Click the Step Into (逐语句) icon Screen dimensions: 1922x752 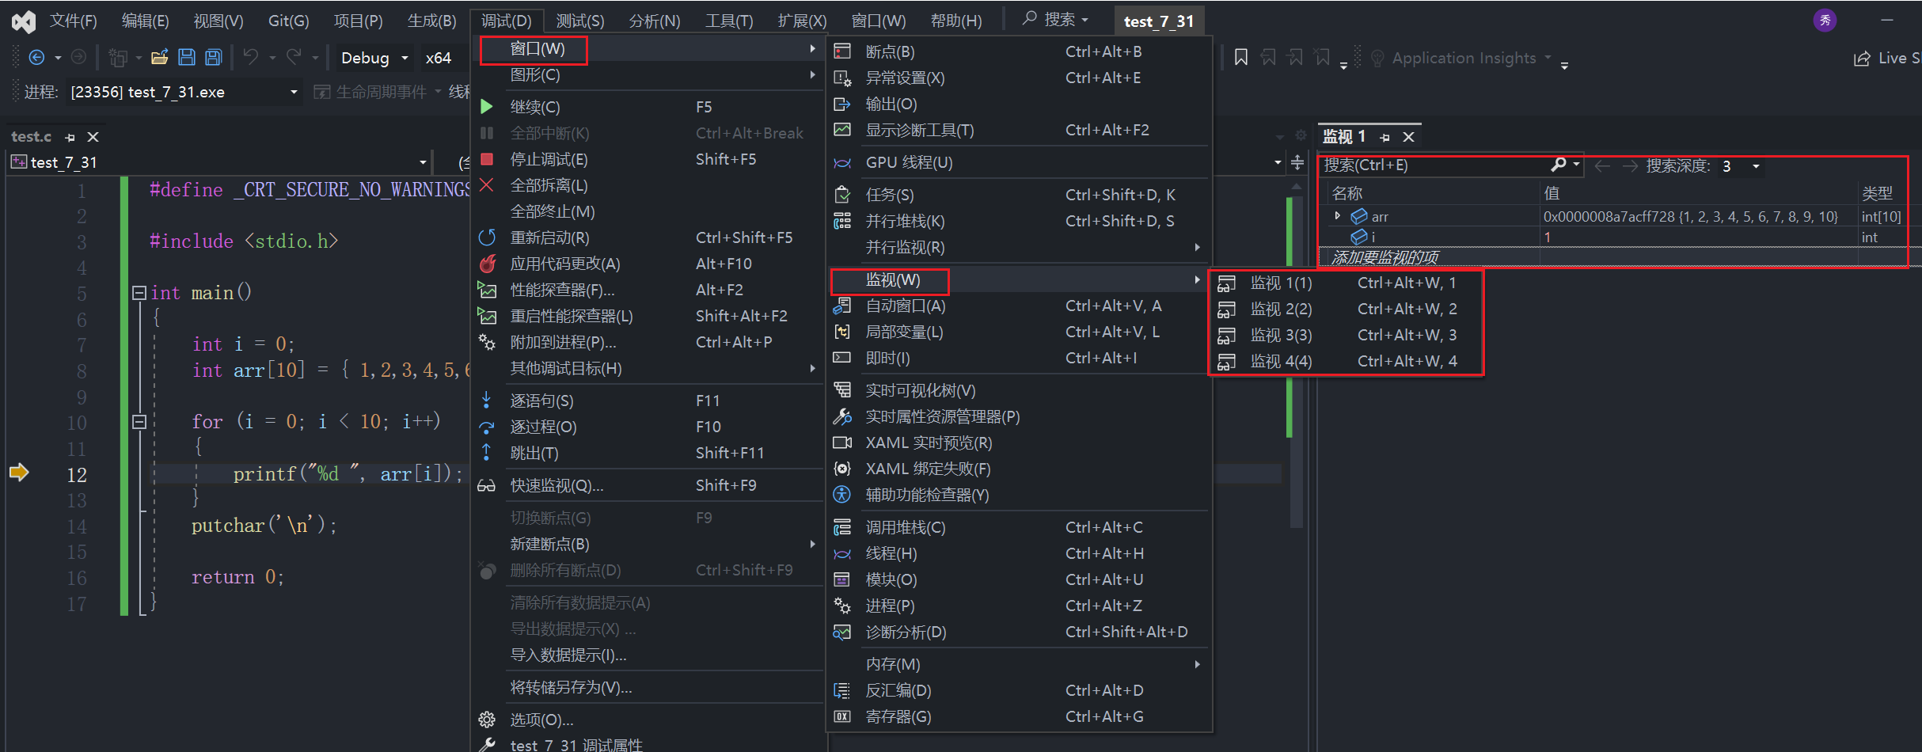(x=487, y=401)
